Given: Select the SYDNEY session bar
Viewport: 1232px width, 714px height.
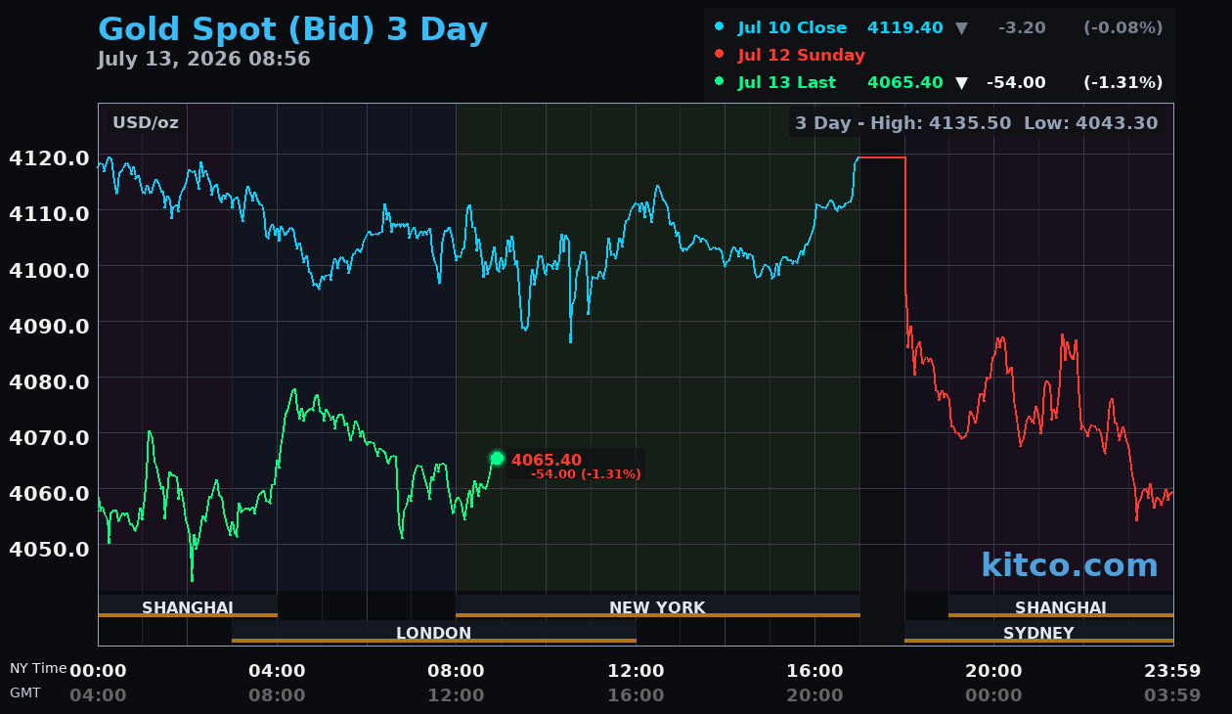Looking at the screenshot, I should [x=1038, y=632].
